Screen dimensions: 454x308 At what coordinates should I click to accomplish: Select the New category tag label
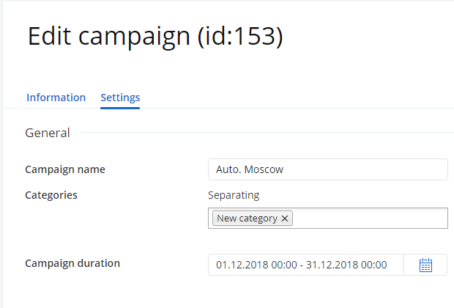(x=247, y=219)
